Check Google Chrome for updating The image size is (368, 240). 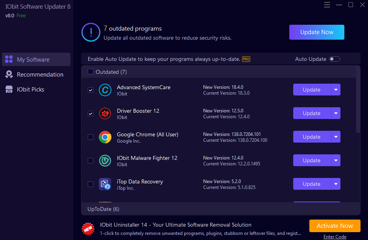[91, 137]
